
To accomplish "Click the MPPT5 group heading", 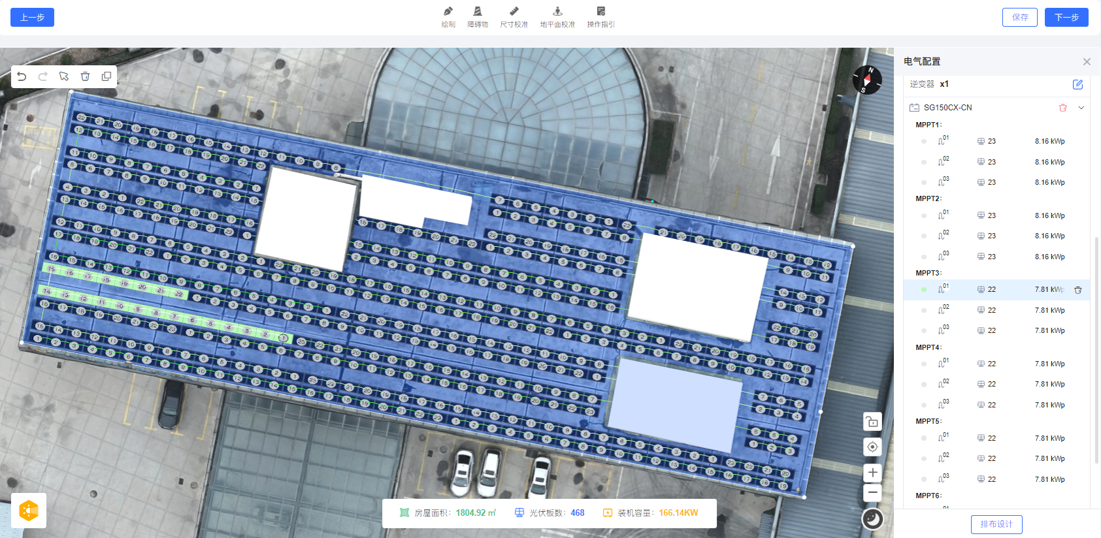I will [928, 421].
